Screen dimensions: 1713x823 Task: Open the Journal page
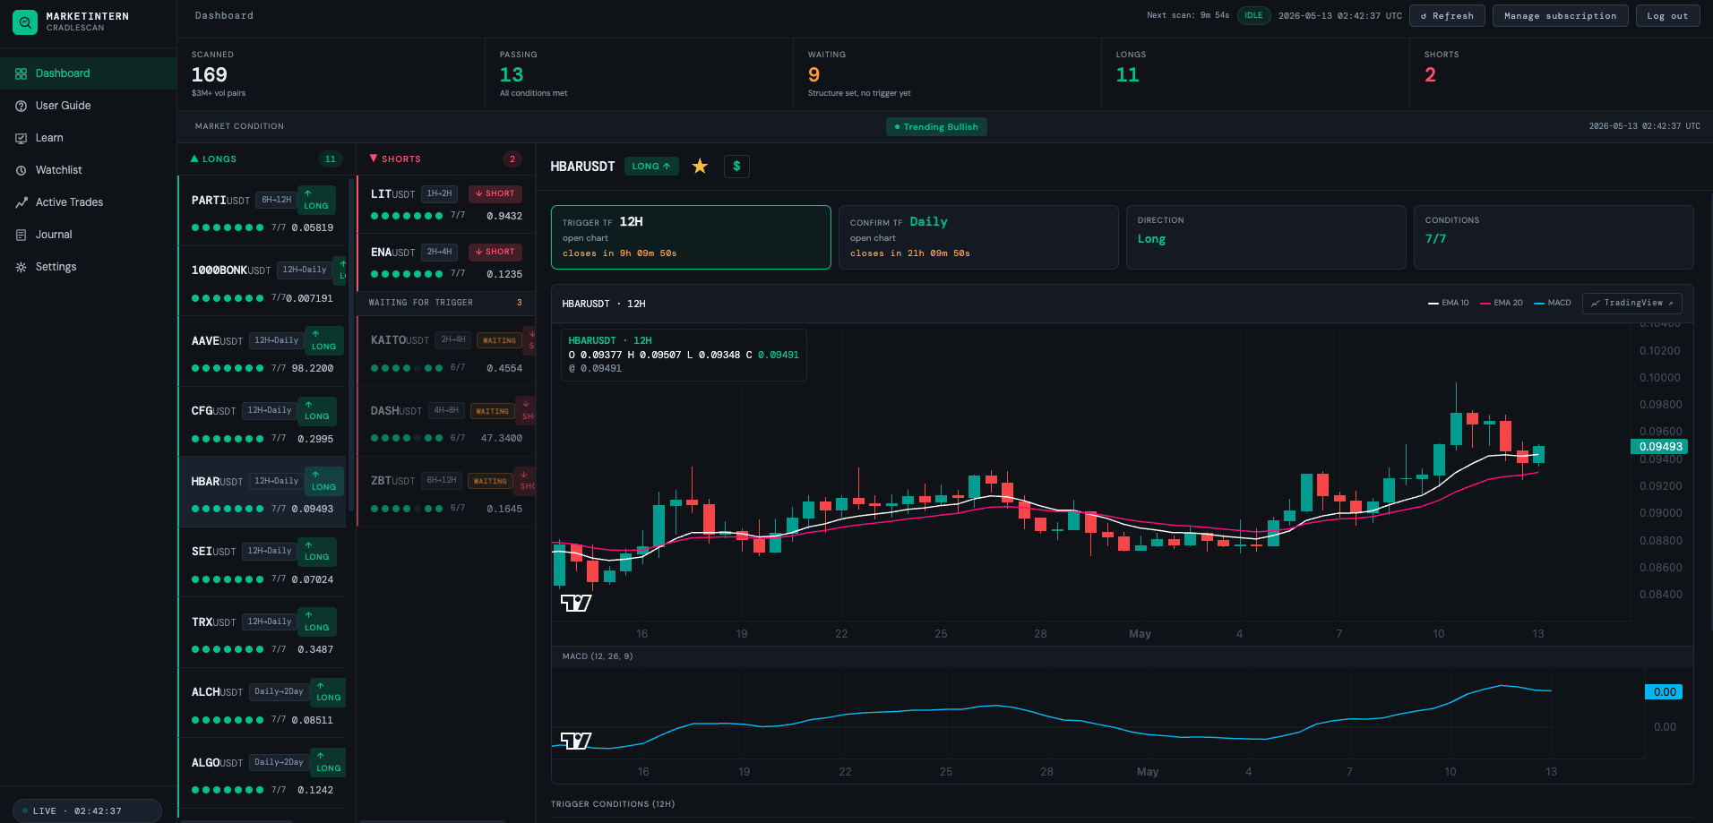point(88,235)
